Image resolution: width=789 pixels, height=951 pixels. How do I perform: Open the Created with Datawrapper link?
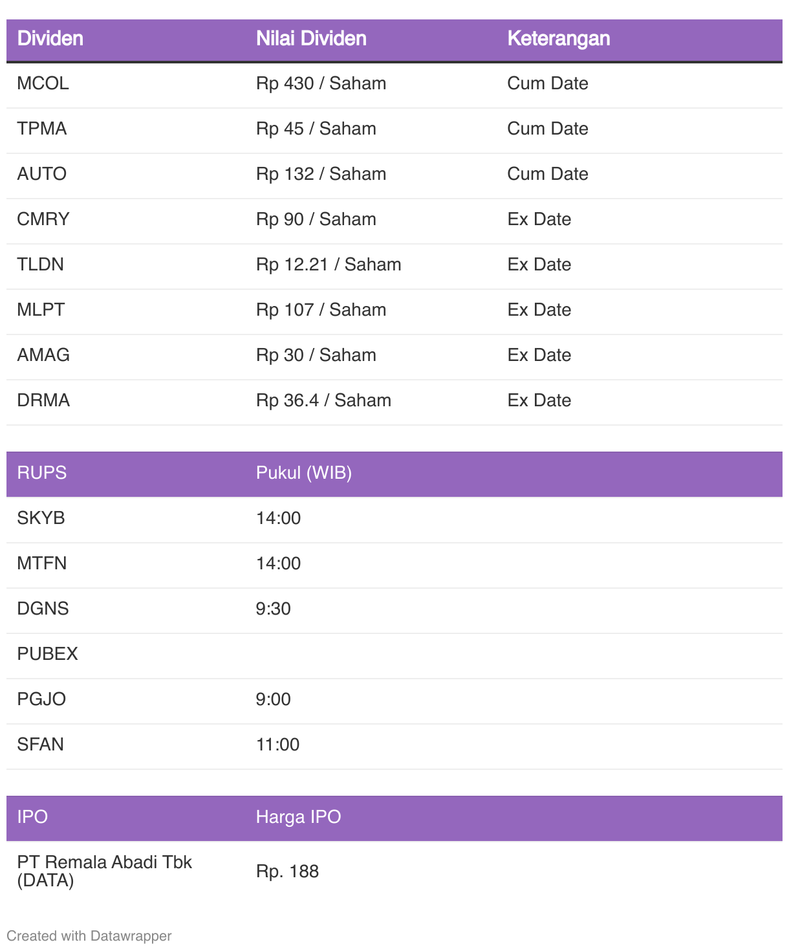coord(89,936)
